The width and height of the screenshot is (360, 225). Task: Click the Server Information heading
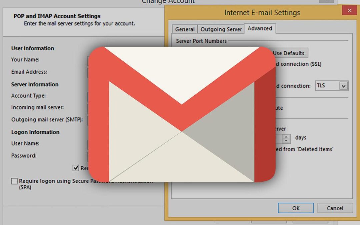click(35, 84)
